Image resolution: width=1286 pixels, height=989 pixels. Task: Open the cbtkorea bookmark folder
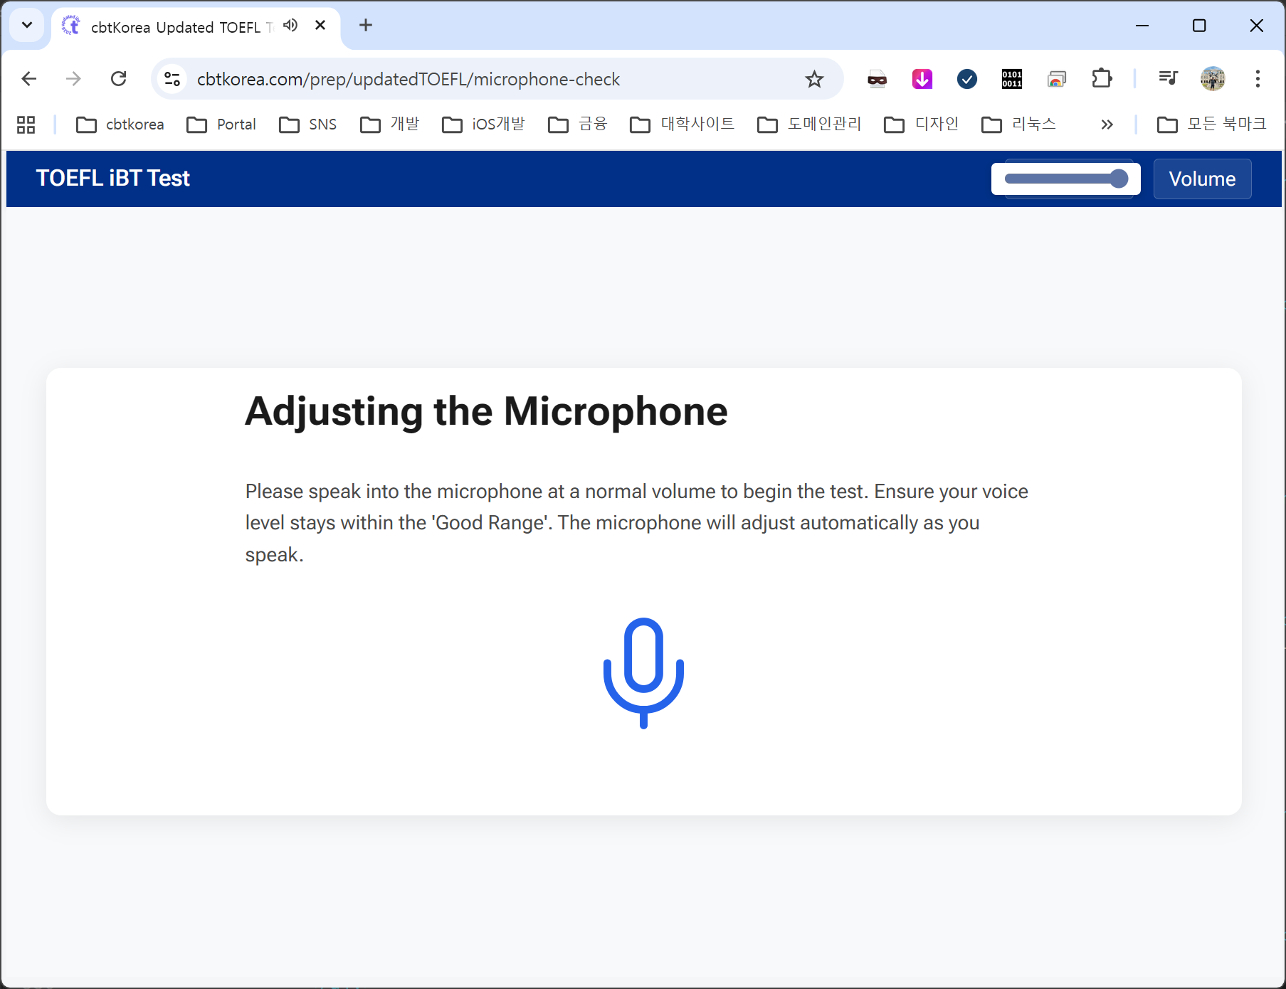tap(120, 125)
